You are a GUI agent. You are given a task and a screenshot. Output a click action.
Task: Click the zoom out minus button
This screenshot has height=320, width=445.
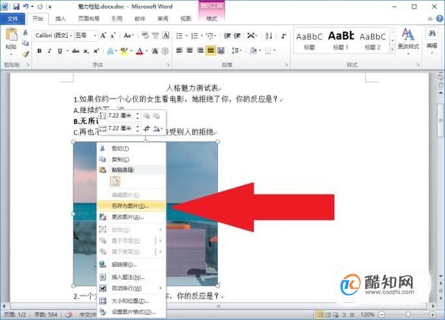(x=382, y=315)
